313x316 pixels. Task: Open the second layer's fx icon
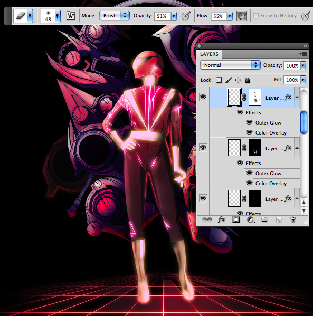pos(288,148)
